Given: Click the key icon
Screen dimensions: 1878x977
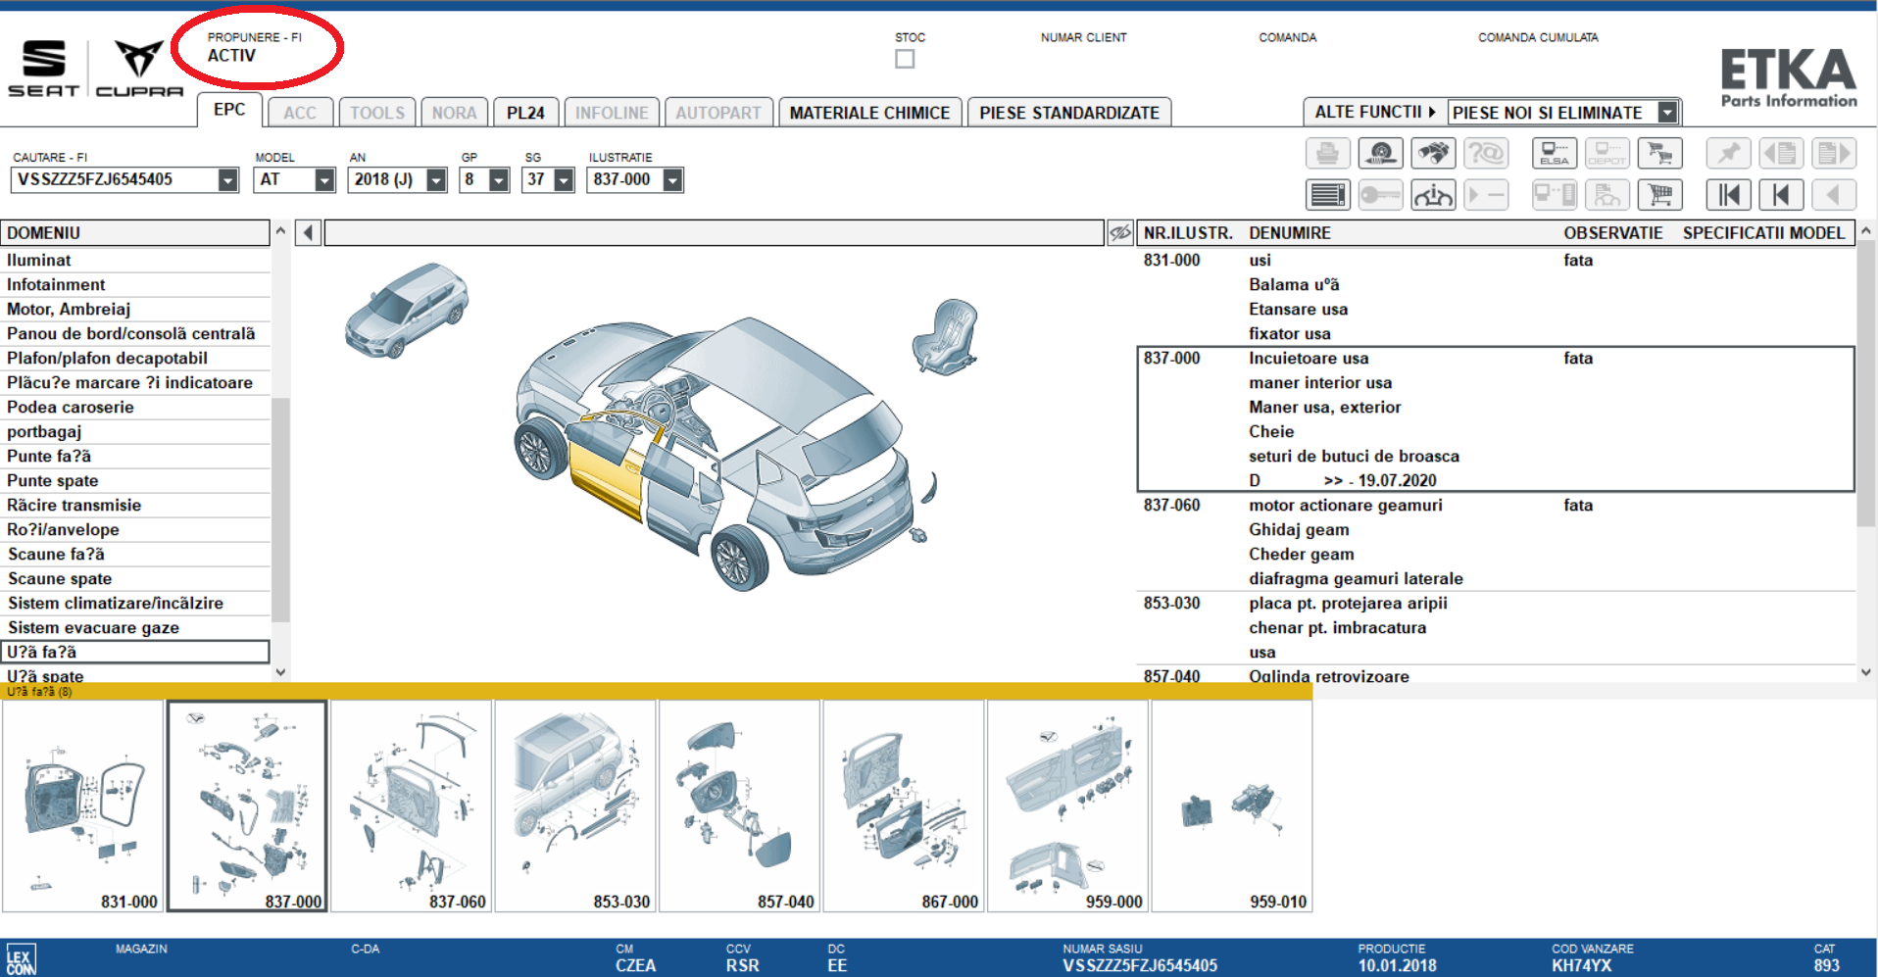Looking at the screenshot, I should click(1380, 195).
